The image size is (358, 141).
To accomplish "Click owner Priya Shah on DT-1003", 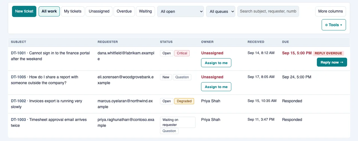I will [x=211, y=120].
